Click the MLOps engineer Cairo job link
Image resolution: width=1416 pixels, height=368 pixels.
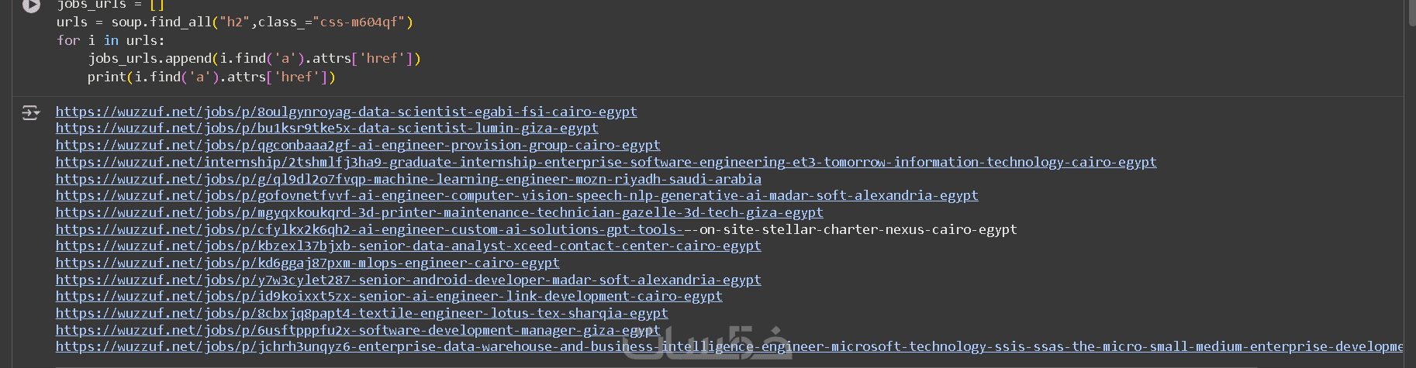(307, 263)
